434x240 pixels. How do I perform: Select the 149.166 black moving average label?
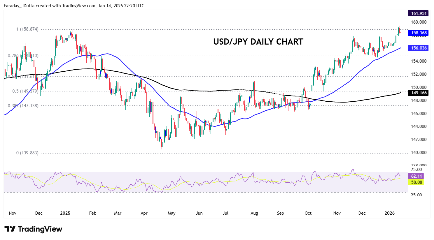pyautogui.click(x=419, y=93)
